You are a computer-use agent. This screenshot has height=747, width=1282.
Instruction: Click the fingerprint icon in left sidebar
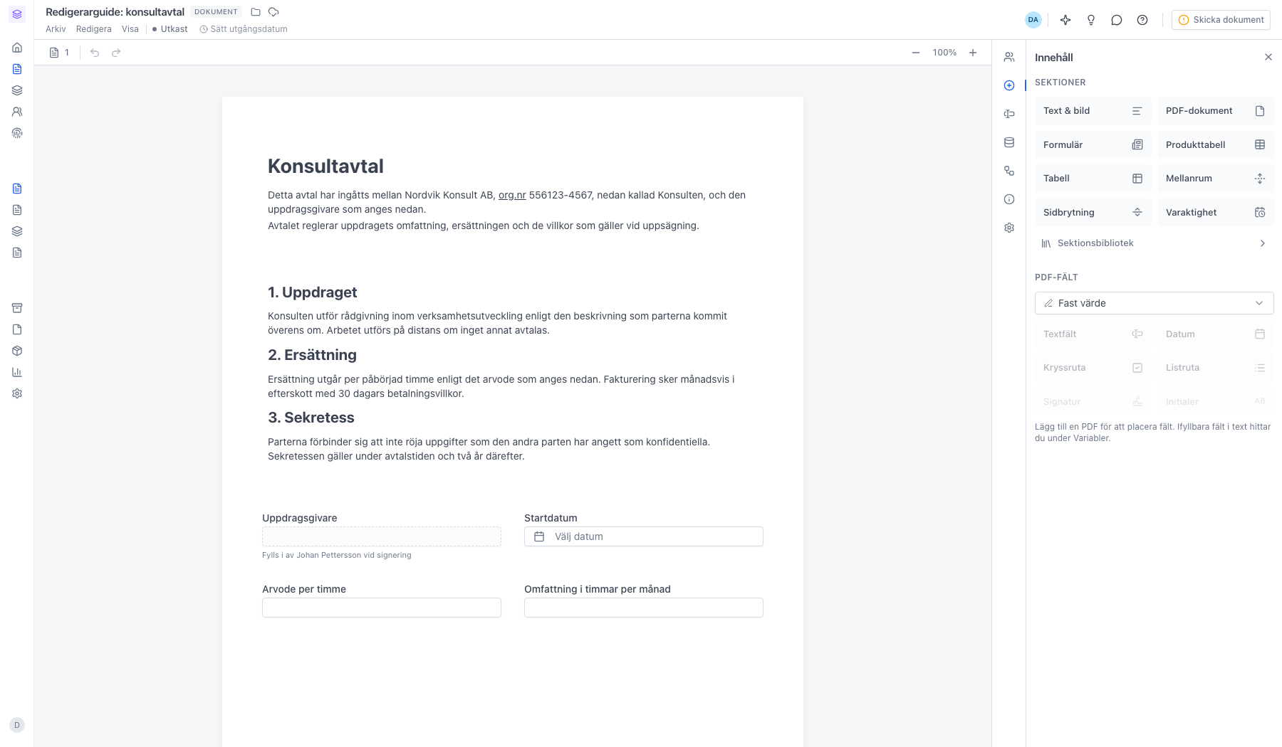(17, 133)
